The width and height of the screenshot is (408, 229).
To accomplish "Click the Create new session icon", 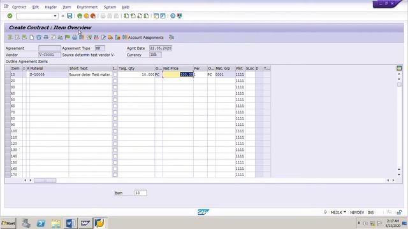I will coord(156,16).
